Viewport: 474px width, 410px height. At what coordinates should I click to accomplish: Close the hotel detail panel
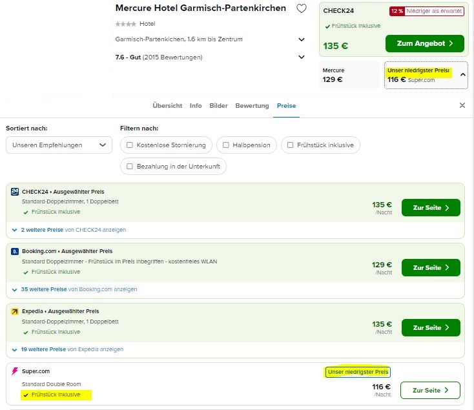(462, 105)
